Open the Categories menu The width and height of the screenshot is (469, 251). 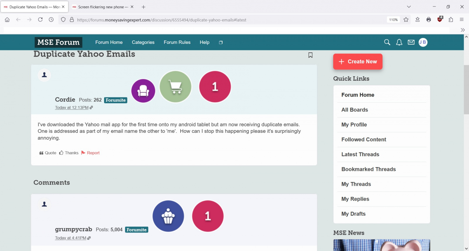143,42
